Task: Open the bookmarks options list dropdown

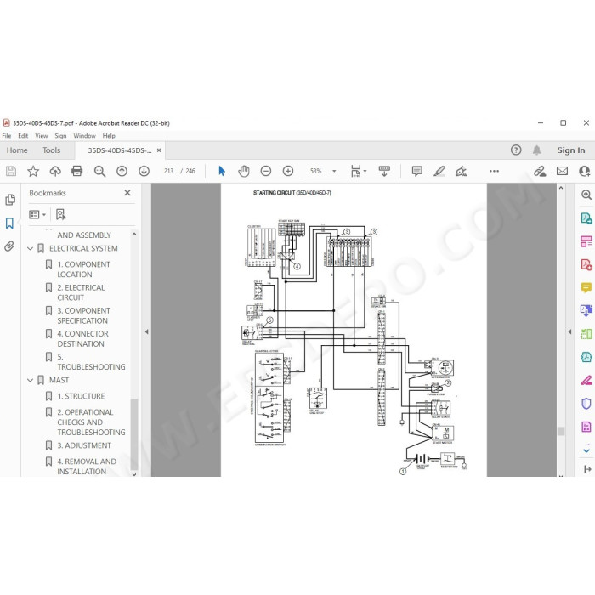Action: (37, 215)
